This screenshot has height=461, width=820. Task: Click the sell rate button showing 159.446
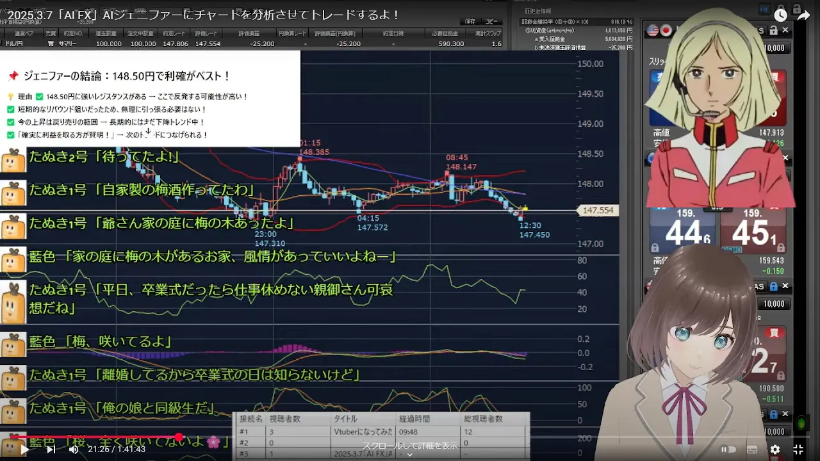(x=683, y=231)
